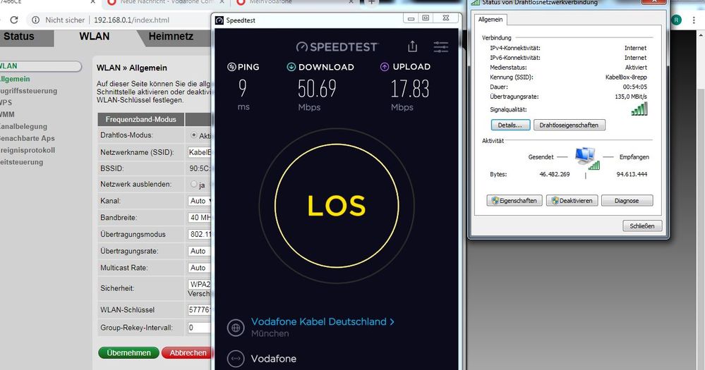Open the Sicherheit WPA2 dropdown
705x370 pixels.
point(200,284)
